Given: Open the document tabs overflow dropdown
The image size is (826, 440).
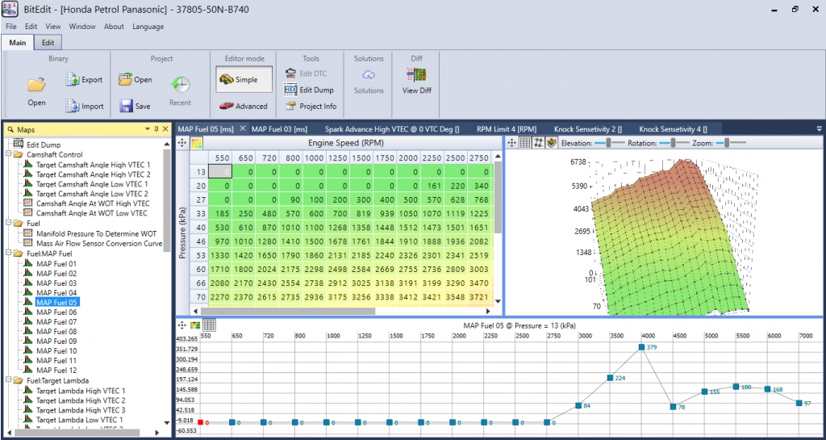Looking at the screenshot, I should tap(819, 128).
